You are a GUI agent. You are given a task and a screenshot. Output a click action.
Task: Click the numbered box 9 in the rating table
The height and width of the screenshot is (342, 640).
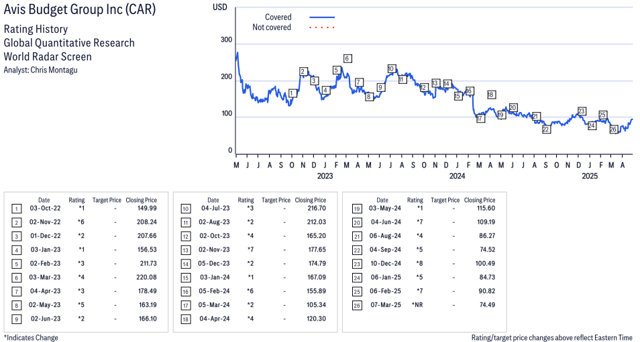pyautogui.click(x=16, y=319)
